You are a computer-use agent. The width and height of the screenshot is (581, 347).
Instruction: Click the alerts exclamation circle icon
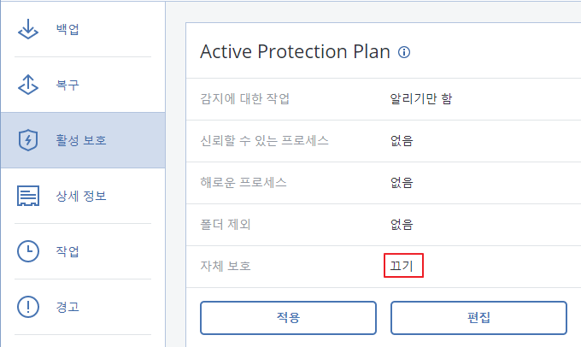(x=28, y=307)
